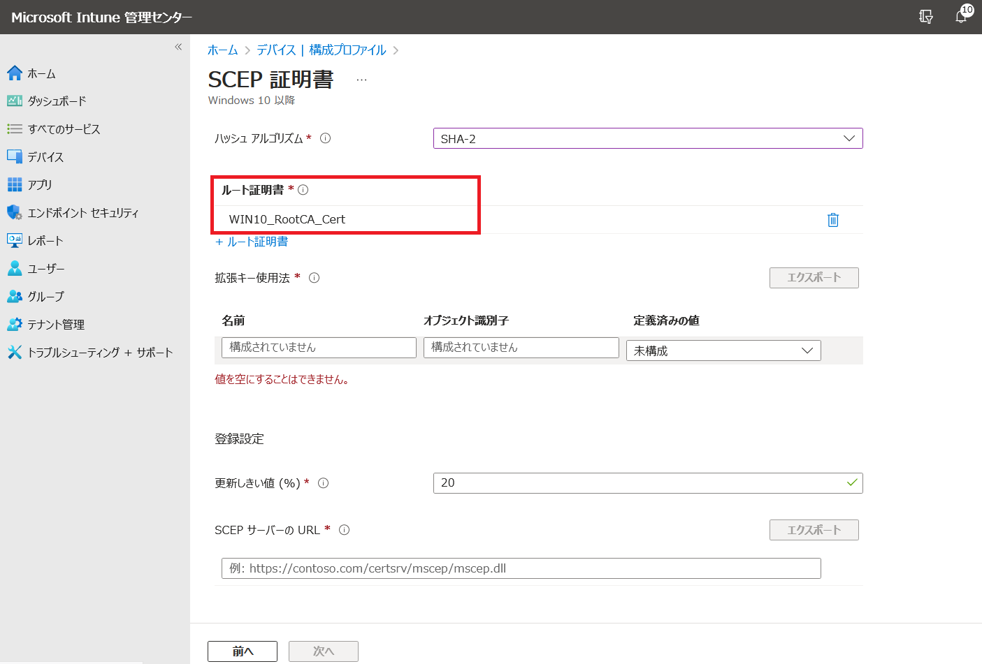Click the Reports icon in sidebar
This screenshot has width=982, height=664.
15,240
